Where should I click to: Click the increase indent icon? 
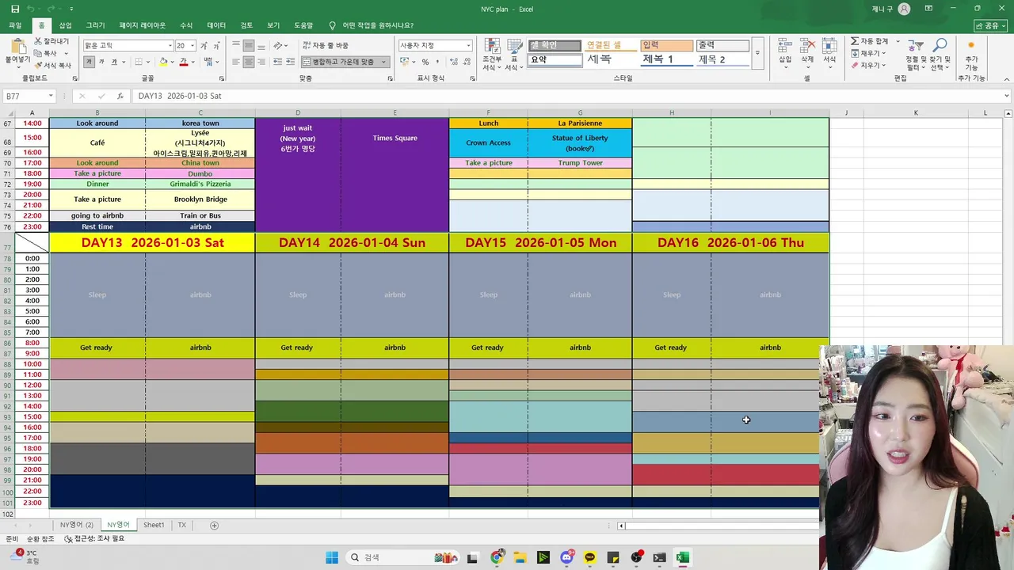pos(290,62)
